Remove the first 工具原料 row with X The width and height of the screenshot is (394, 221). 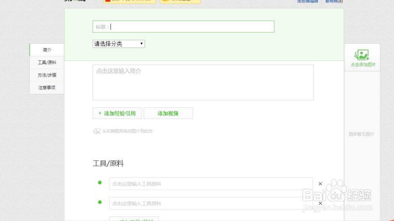click(x=320, y=184)
